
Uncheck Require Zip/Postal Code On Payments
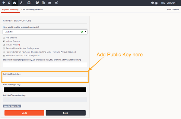click(x=4, y=56)
